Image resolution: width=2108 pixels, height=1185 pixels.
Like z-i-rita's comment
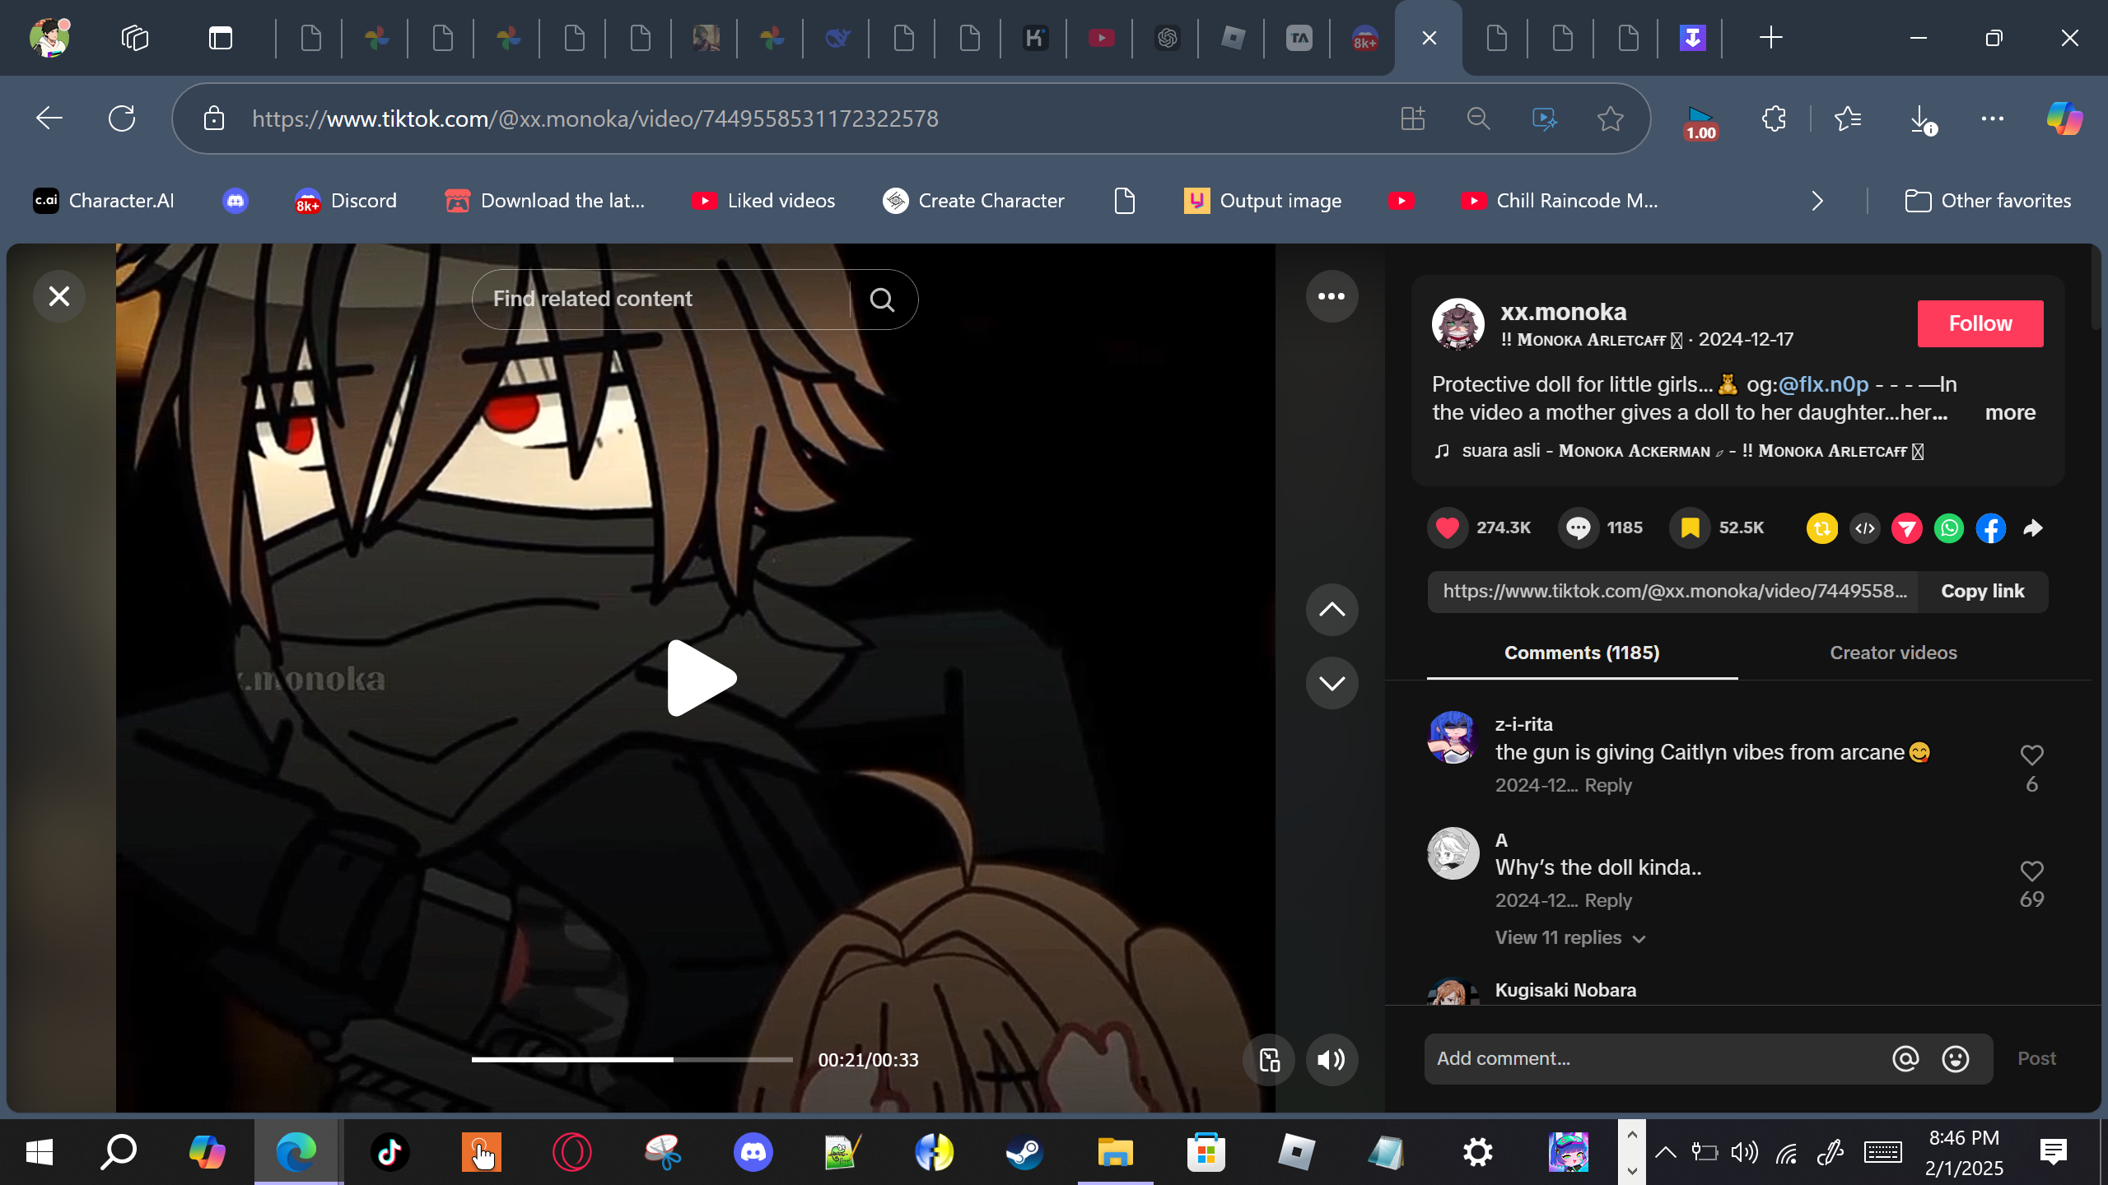(2031, 755)
